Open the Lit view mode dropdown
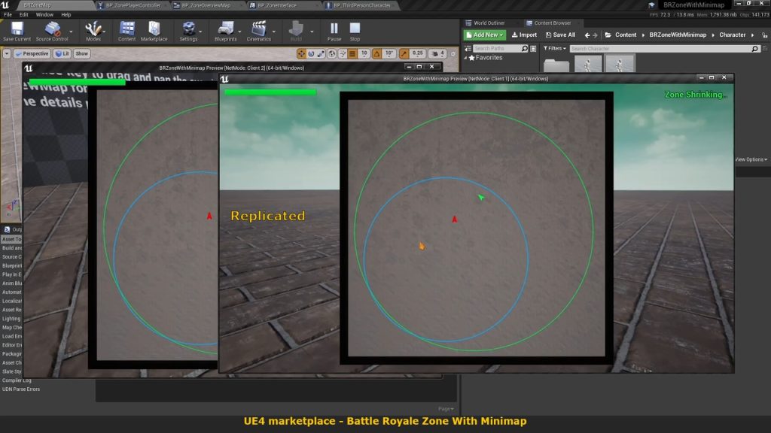 [x=62, y=54]
